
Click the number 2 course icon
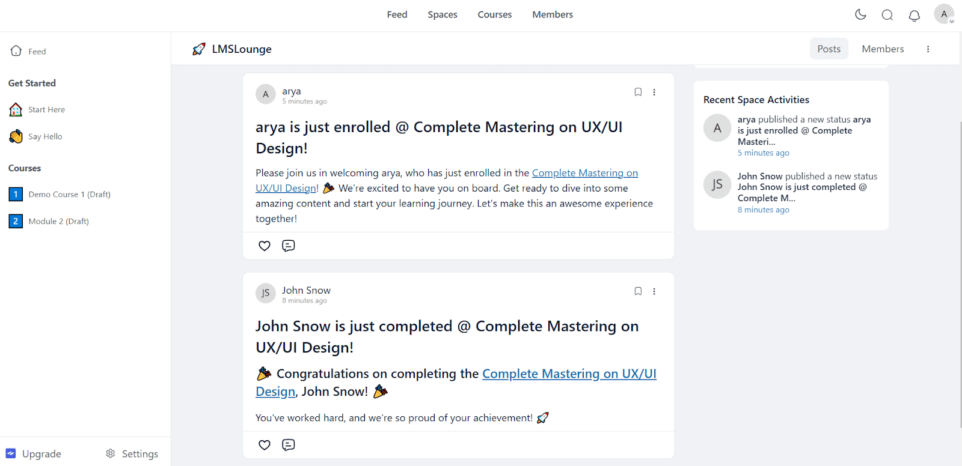coord(16,221)
